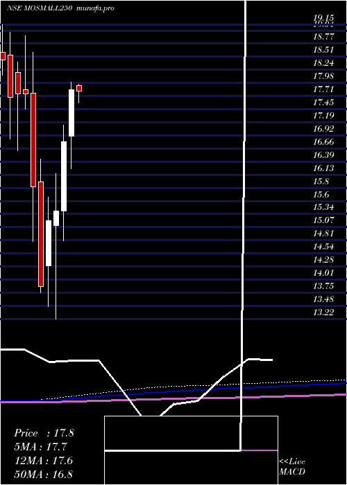Click the 15.6 price axis label

point(321,195)
